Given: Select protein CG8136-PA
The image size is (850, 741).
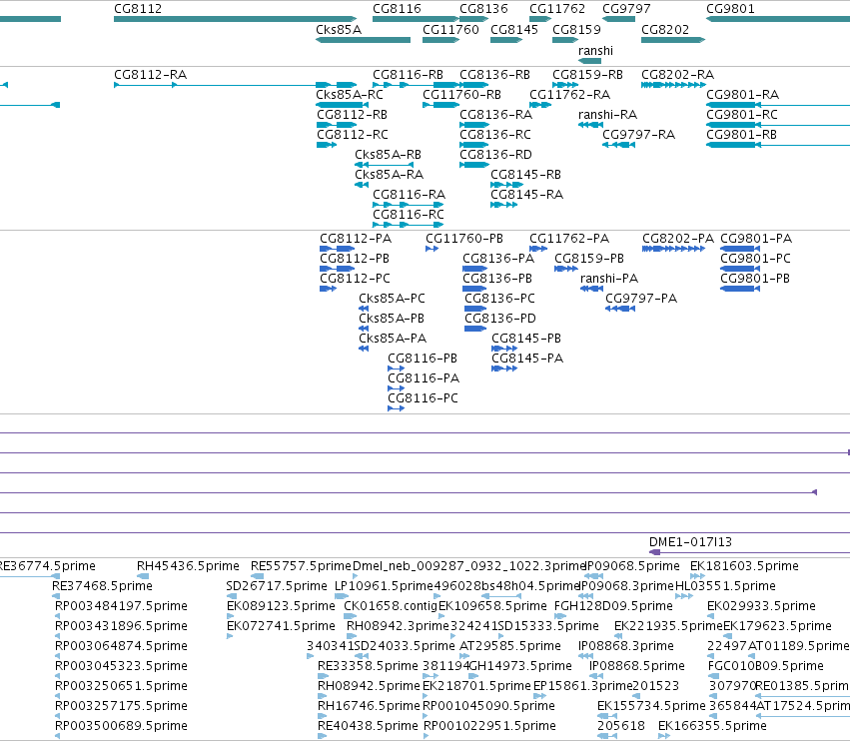Looking at the screenshot, I should [475, 269].
